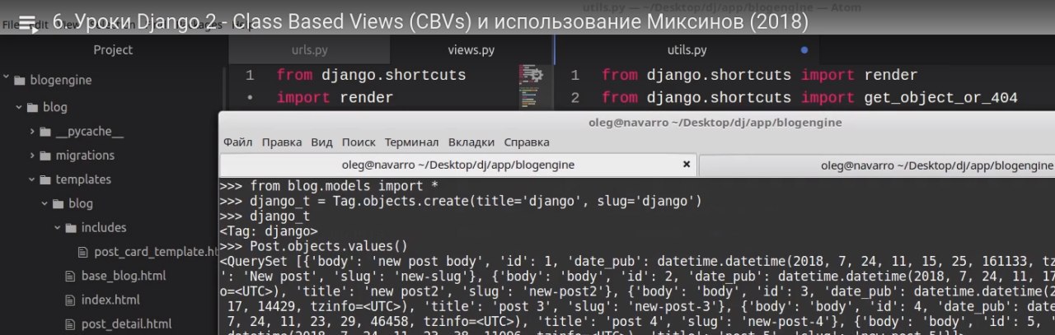Select the Project panel header
The height and width of the screenshot is (335, 1055).
click(x=113, y=50)
